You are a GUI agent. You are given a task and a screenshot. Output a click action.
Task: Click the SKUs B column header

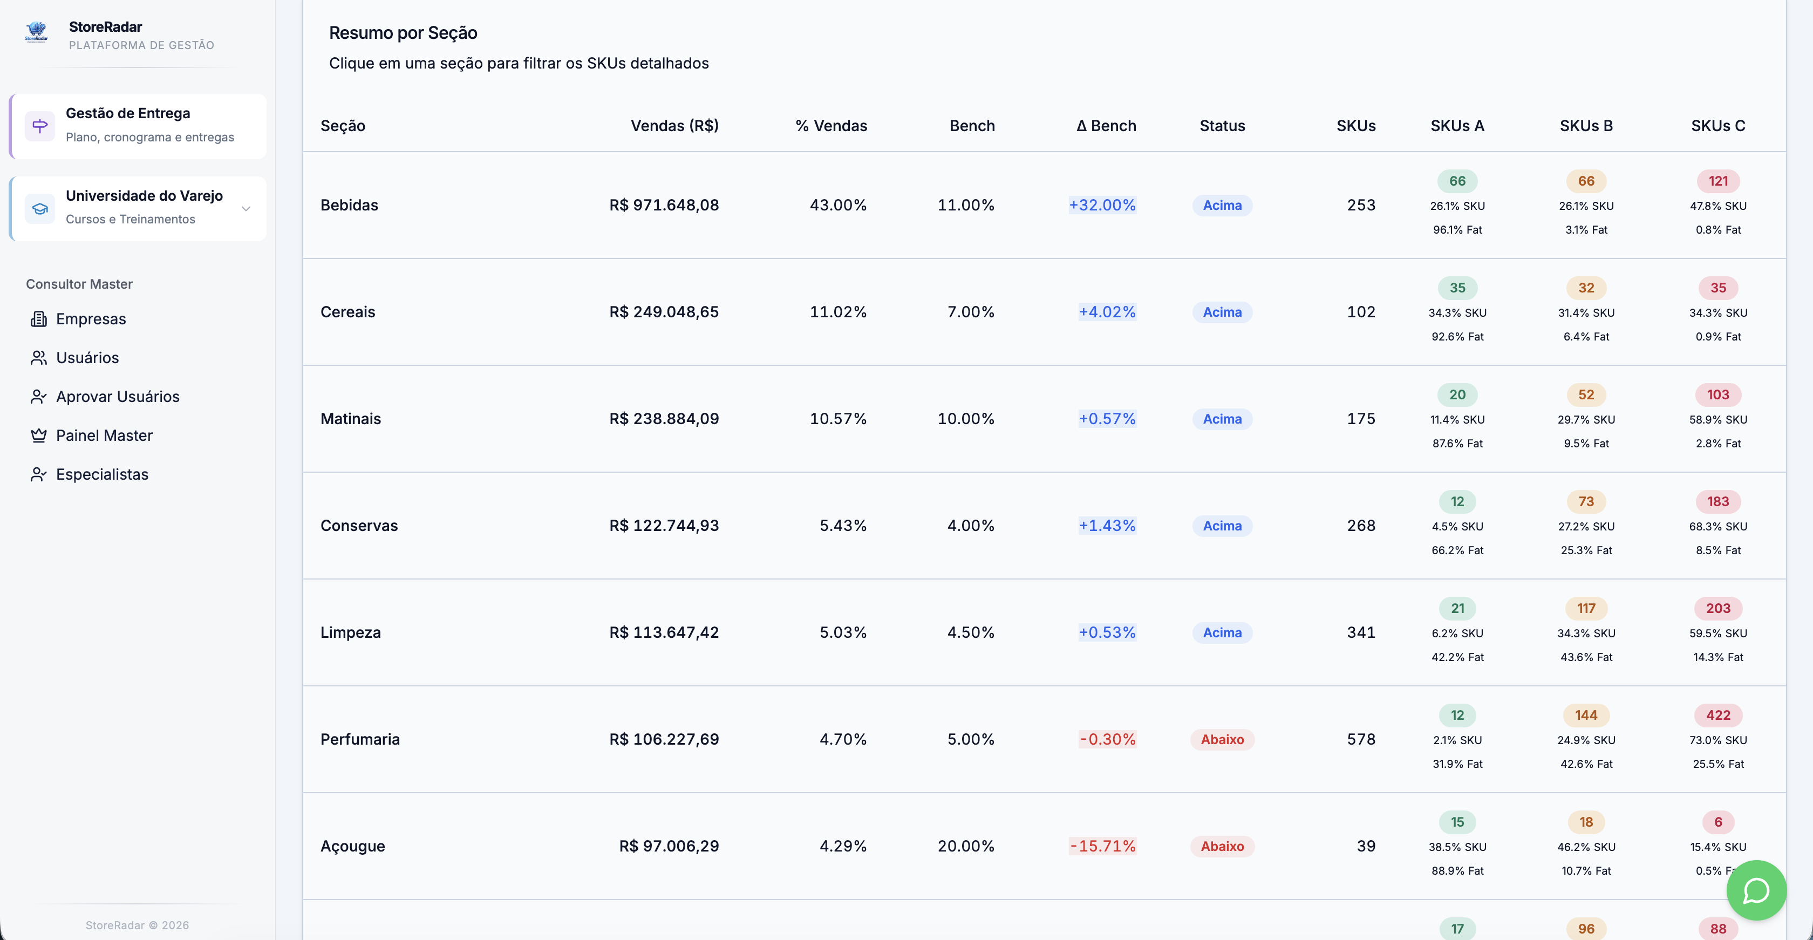tap(1586, 126)
